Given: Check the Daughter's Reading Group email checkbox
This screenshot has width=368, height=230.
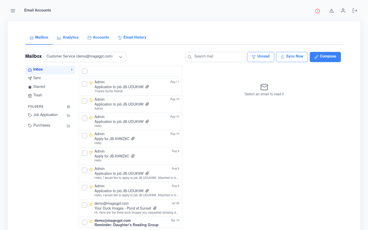Looking at the screenshot, I should click(85, 222).
